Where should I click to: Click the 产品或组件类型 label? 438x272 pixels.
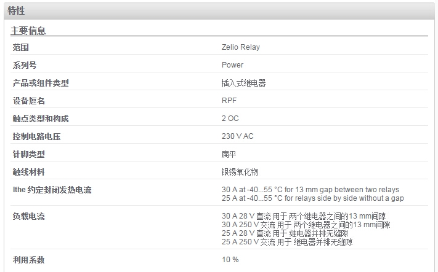(41, 83)
